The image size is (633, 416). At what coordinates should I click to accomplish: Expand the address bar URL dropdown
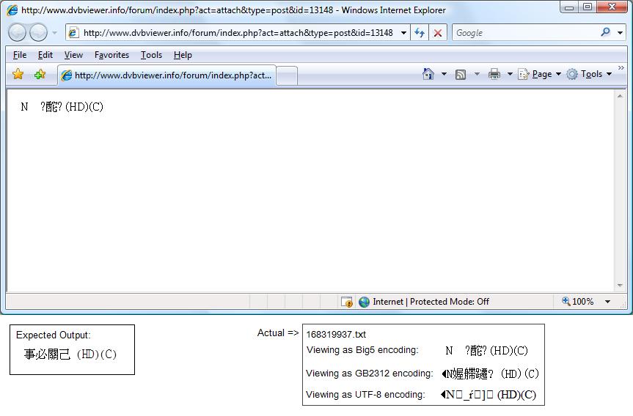point(403,33)
